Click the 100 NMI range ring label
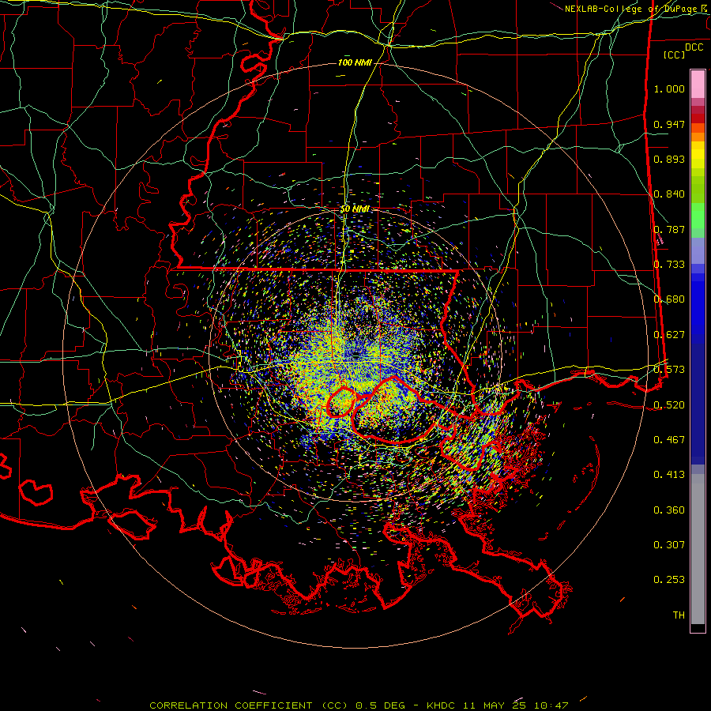711x711 pixels. (355, 62)
